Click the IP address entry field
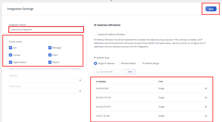 tap(108, 72)
